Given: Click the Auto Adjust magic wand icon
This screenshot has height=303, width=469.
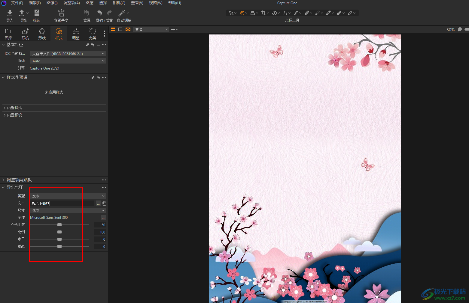Looking at the screenshot, I should point(122,13).
